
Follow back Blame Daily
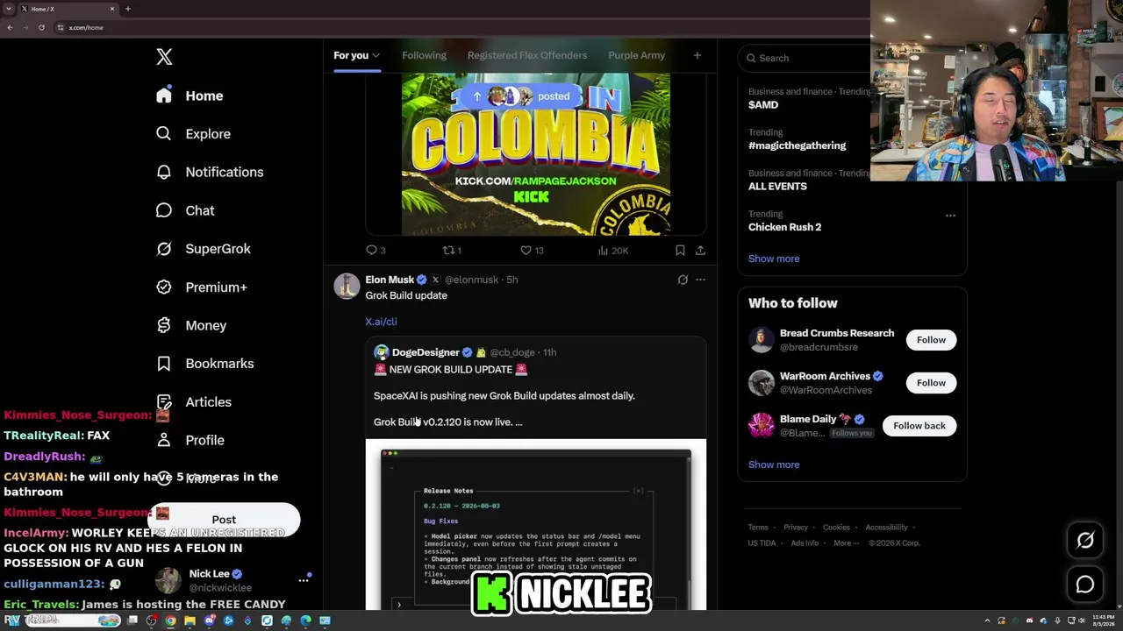point(919,426)
